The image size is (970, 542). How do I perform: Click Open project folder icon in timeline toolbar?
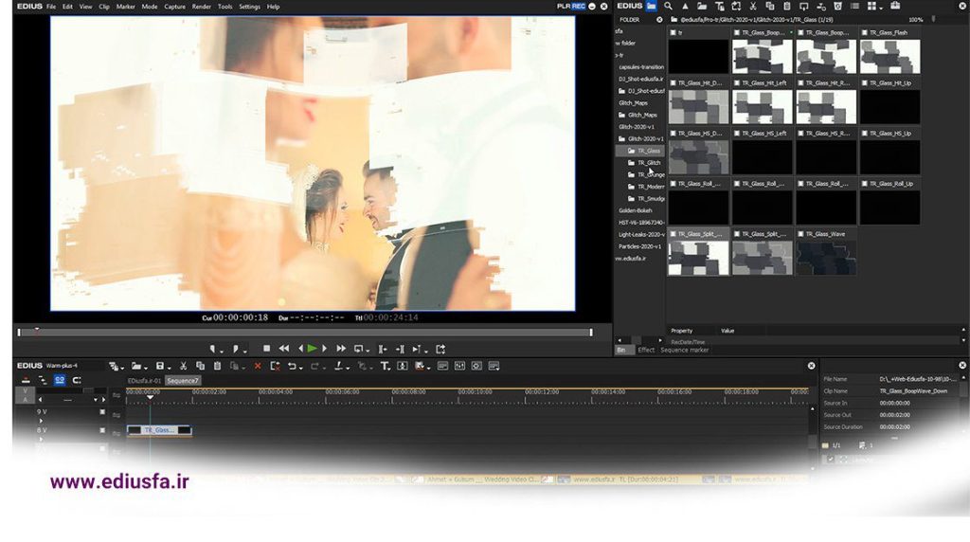point(135,367)
